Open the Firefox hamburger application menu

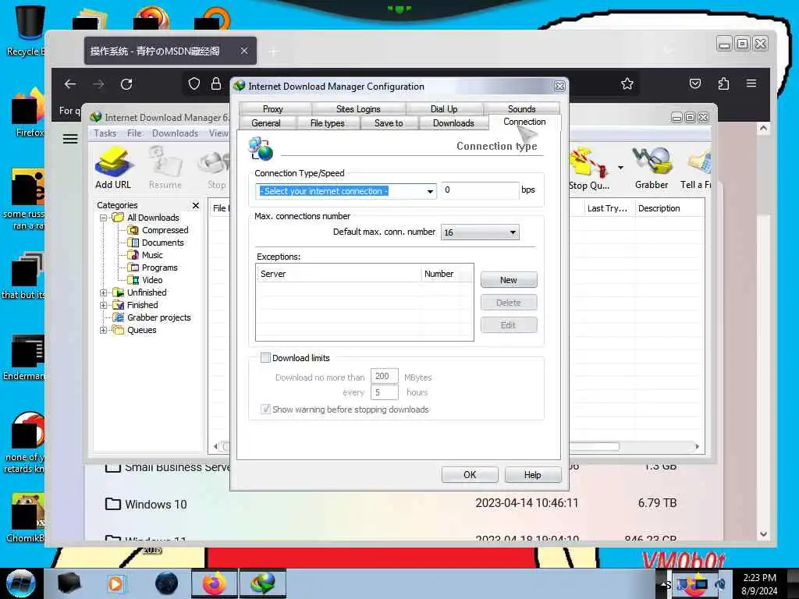[751, 83]
